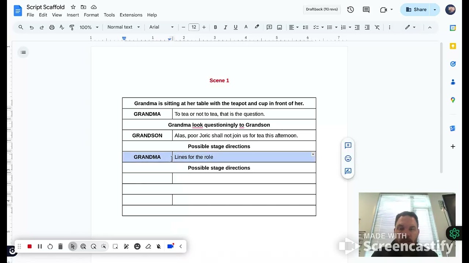Toggle the checklist button
This screenshot has height=263, width=469.
click(x=316, y=27)
